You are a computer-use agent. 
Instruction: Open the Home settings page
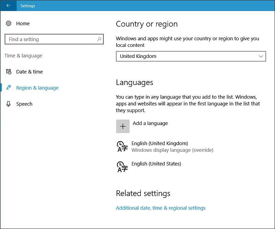coord(23,23)
